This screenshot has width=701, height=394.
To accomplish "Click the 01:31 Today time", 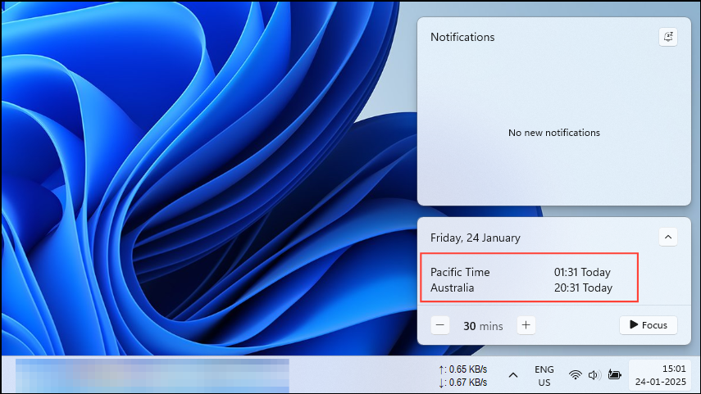I will tap(582, 272).
